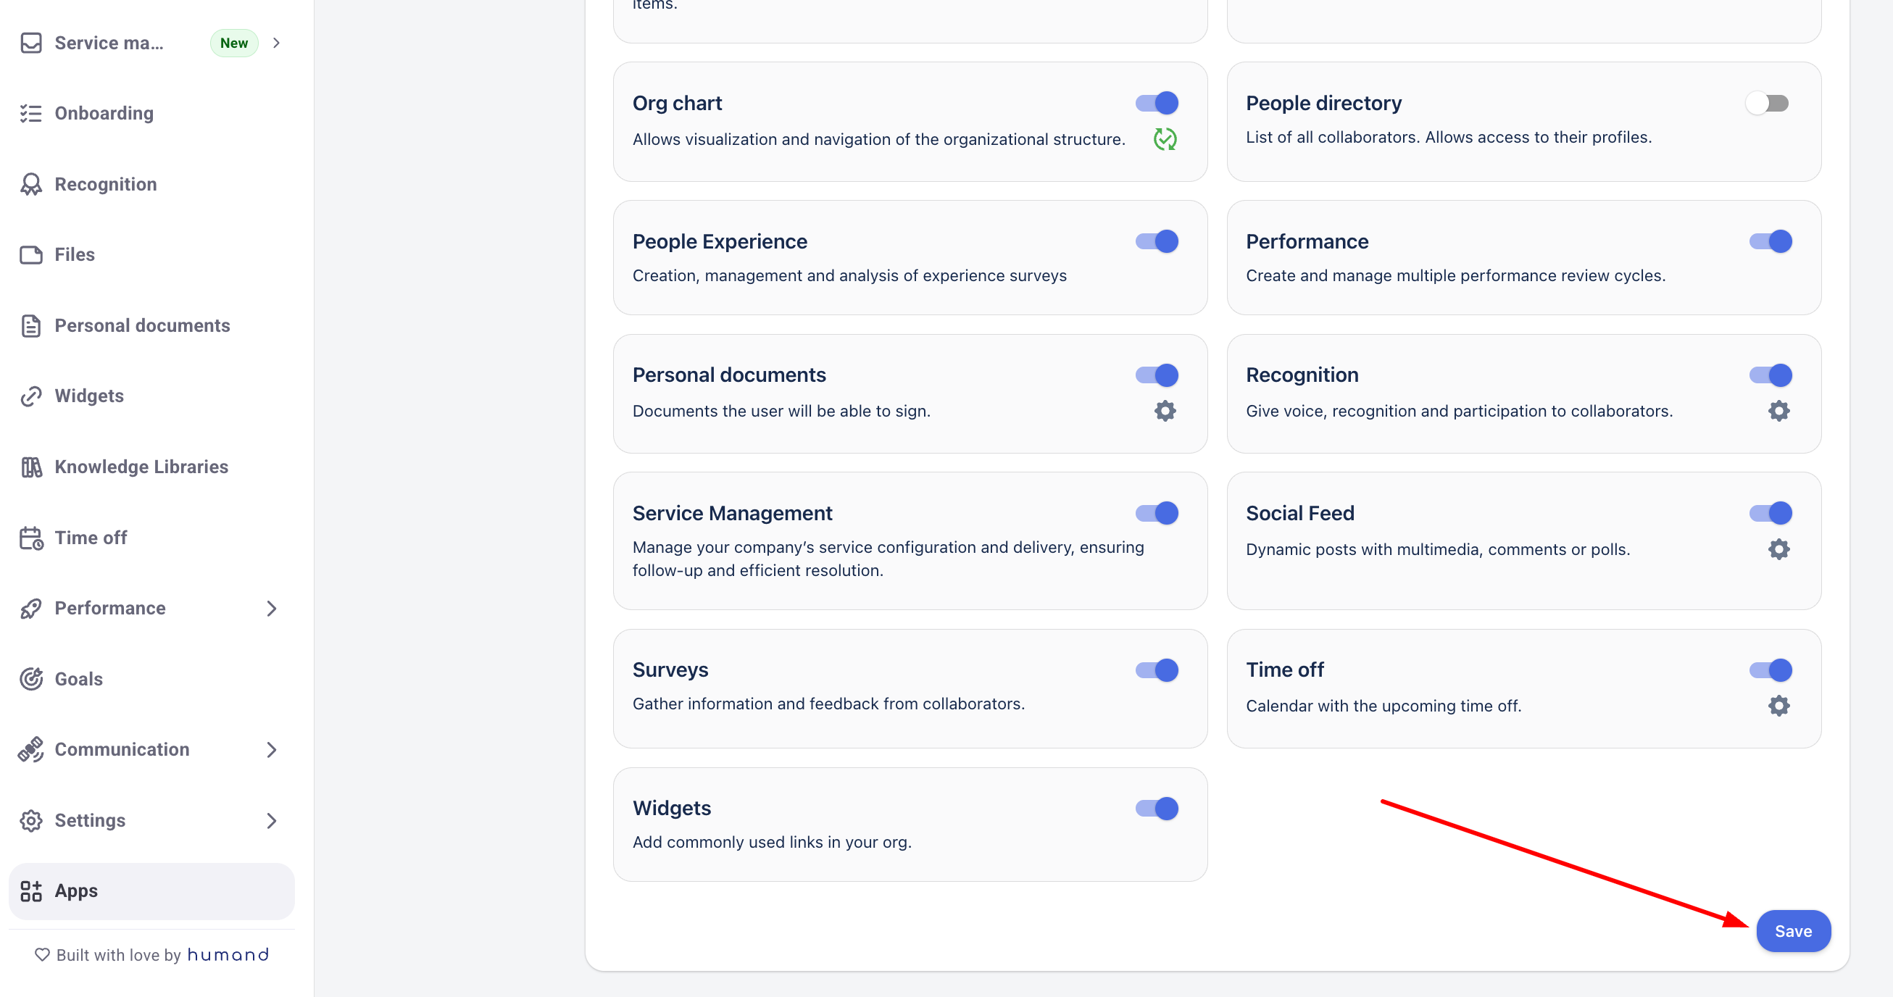Expand the Communication sidebar chevron

[x=271, y=748]
